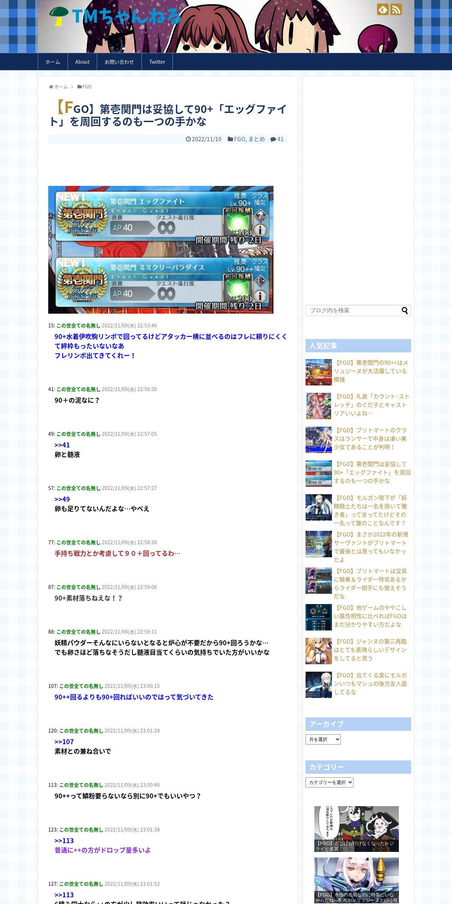Open the カテゴリーを選択 dropdown
The width and height of the screenshot is (452, 904).
tap(329, 782)
